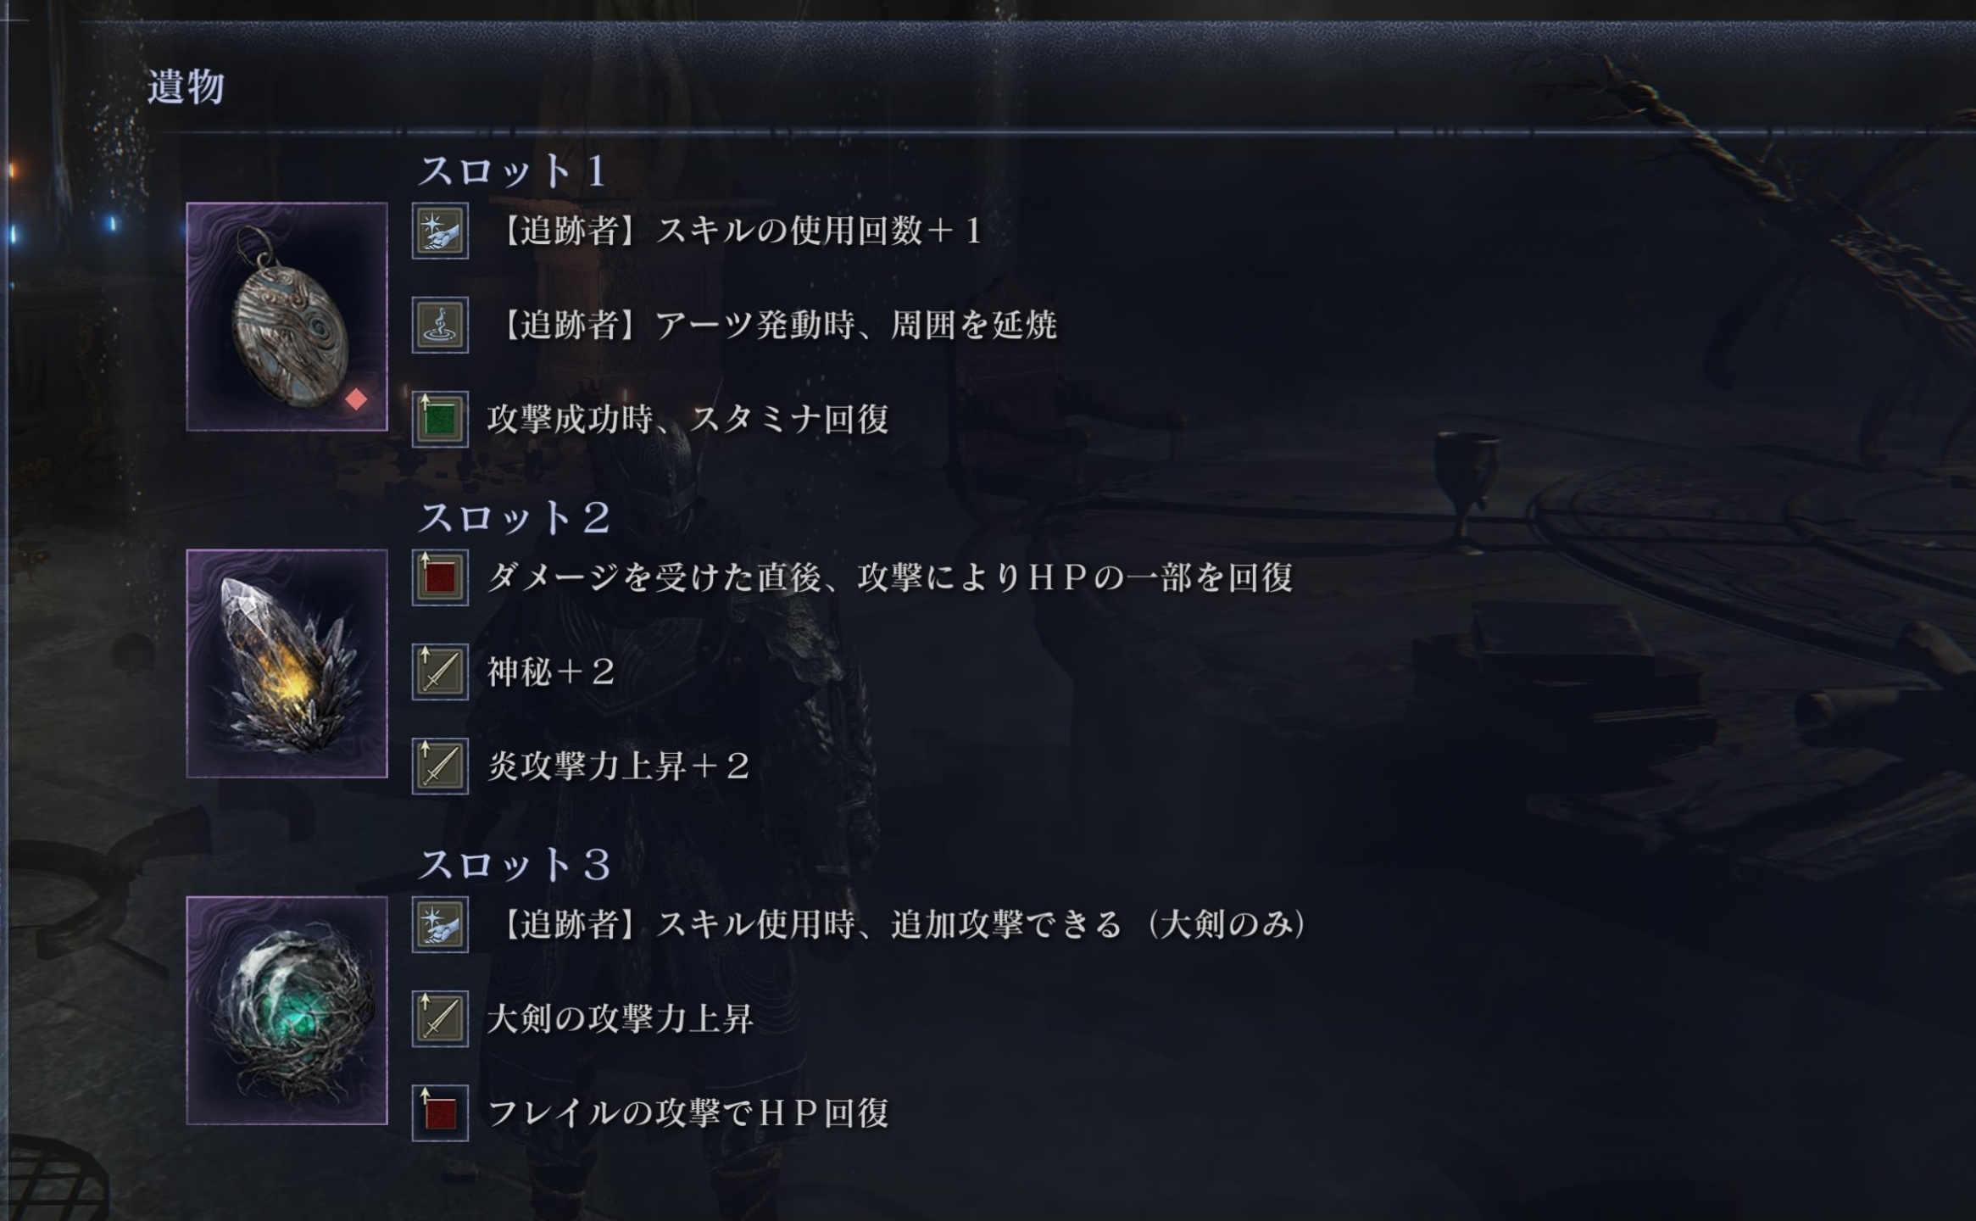Select the 神秘+2 effect text

click(551, 672)
